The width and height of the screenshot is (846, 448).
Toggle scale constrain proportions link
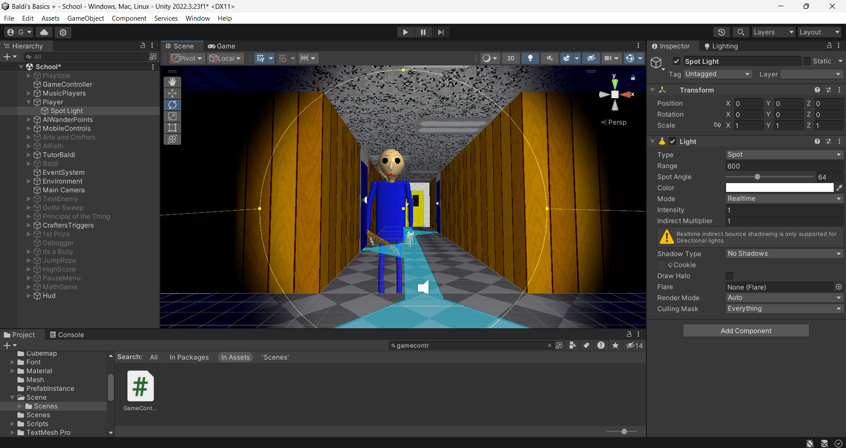pos(717,125)
